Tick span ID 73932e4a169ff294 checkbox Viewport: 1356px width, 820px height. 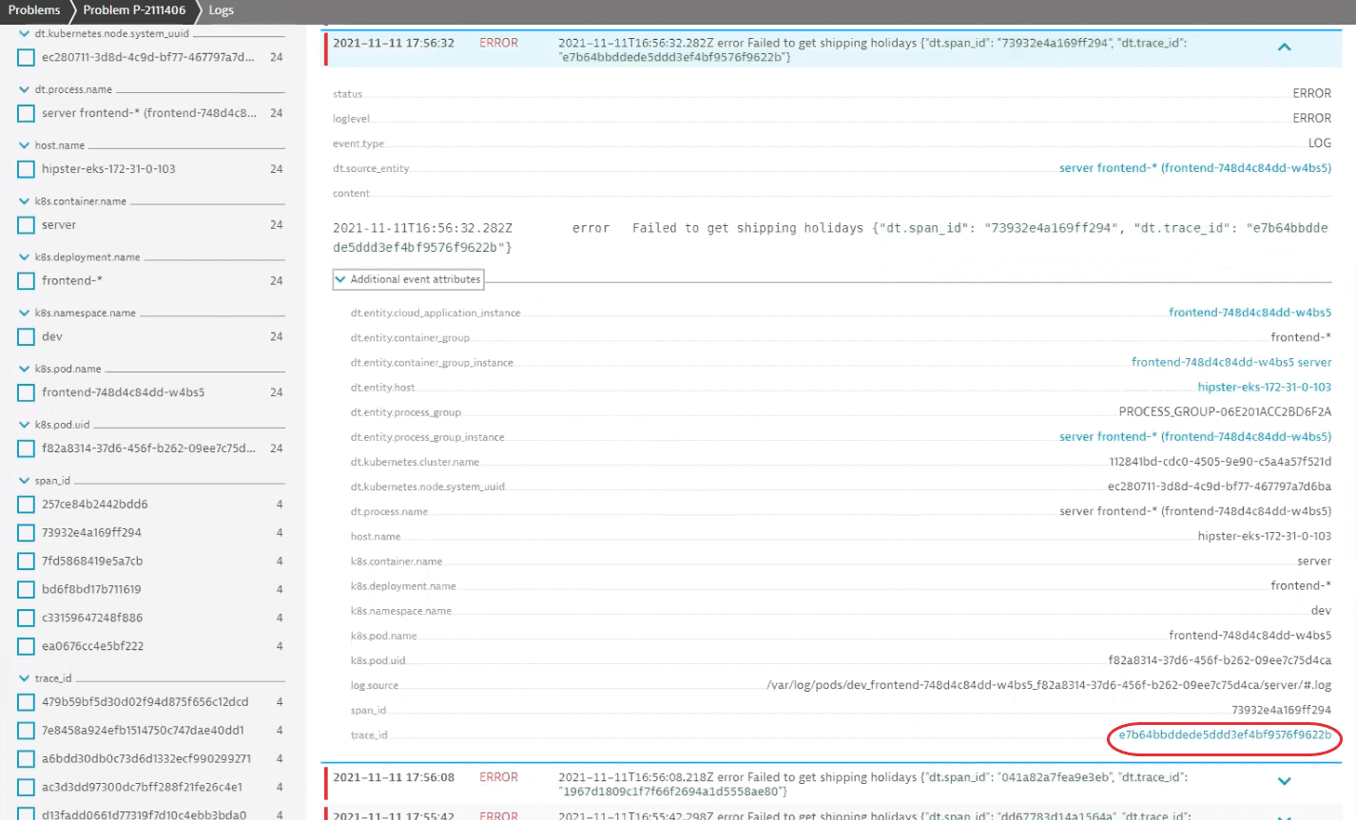click(x=27, y=533)
